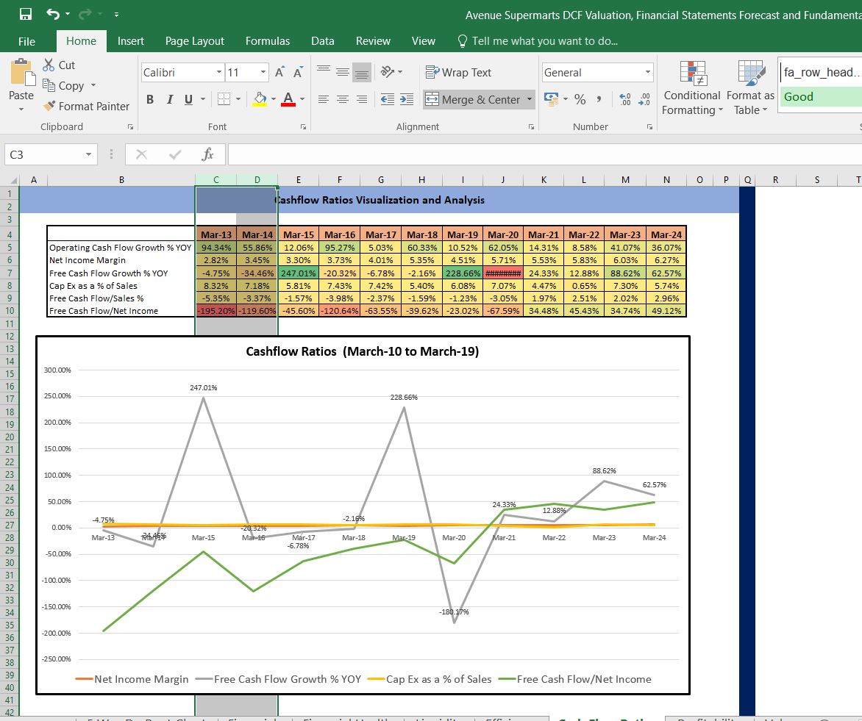Toggle Italic formatting
The height and width of the screenshot is (721, 862).
[x=170, y=99]
